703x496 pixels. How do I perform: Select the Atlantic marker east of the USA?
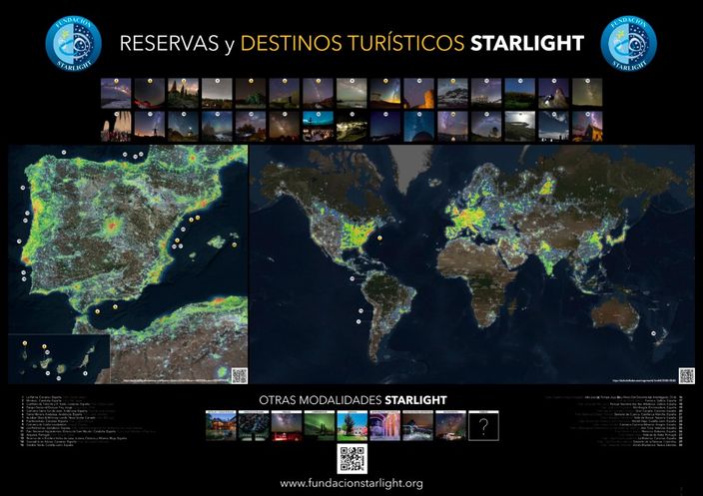tap(379, 238)
